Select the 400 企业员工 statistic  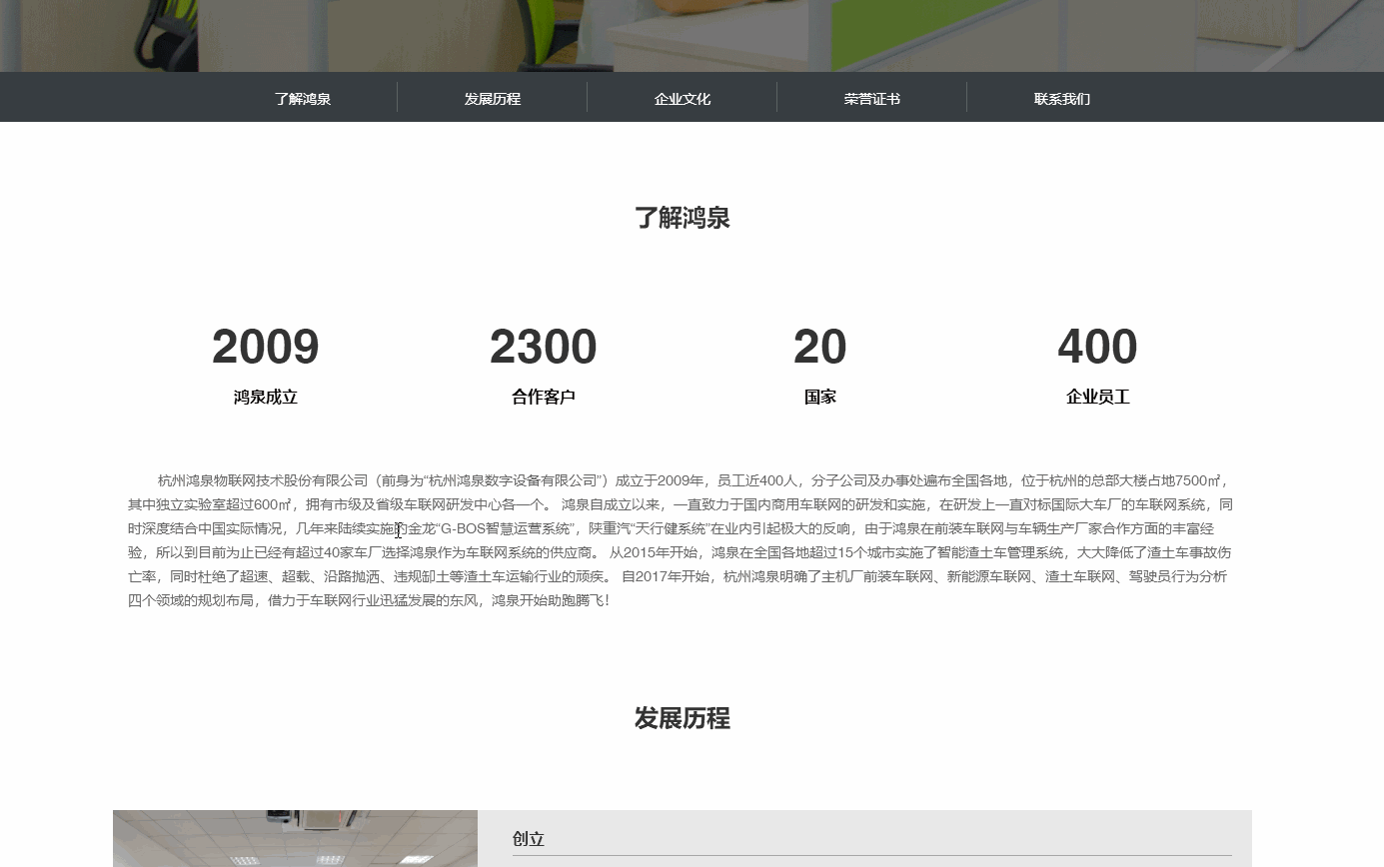(x=1097, y=347)
